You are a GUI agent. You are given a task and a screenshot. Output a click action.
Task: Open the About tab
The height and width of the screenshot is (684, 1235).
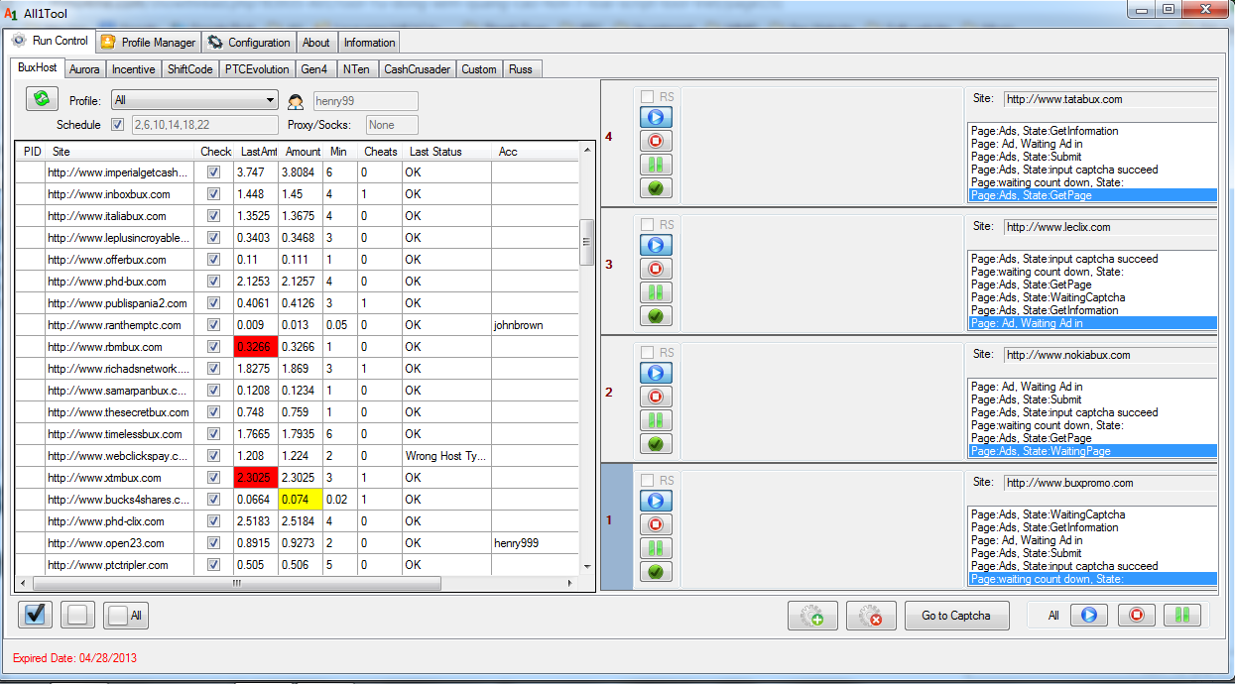316,43
